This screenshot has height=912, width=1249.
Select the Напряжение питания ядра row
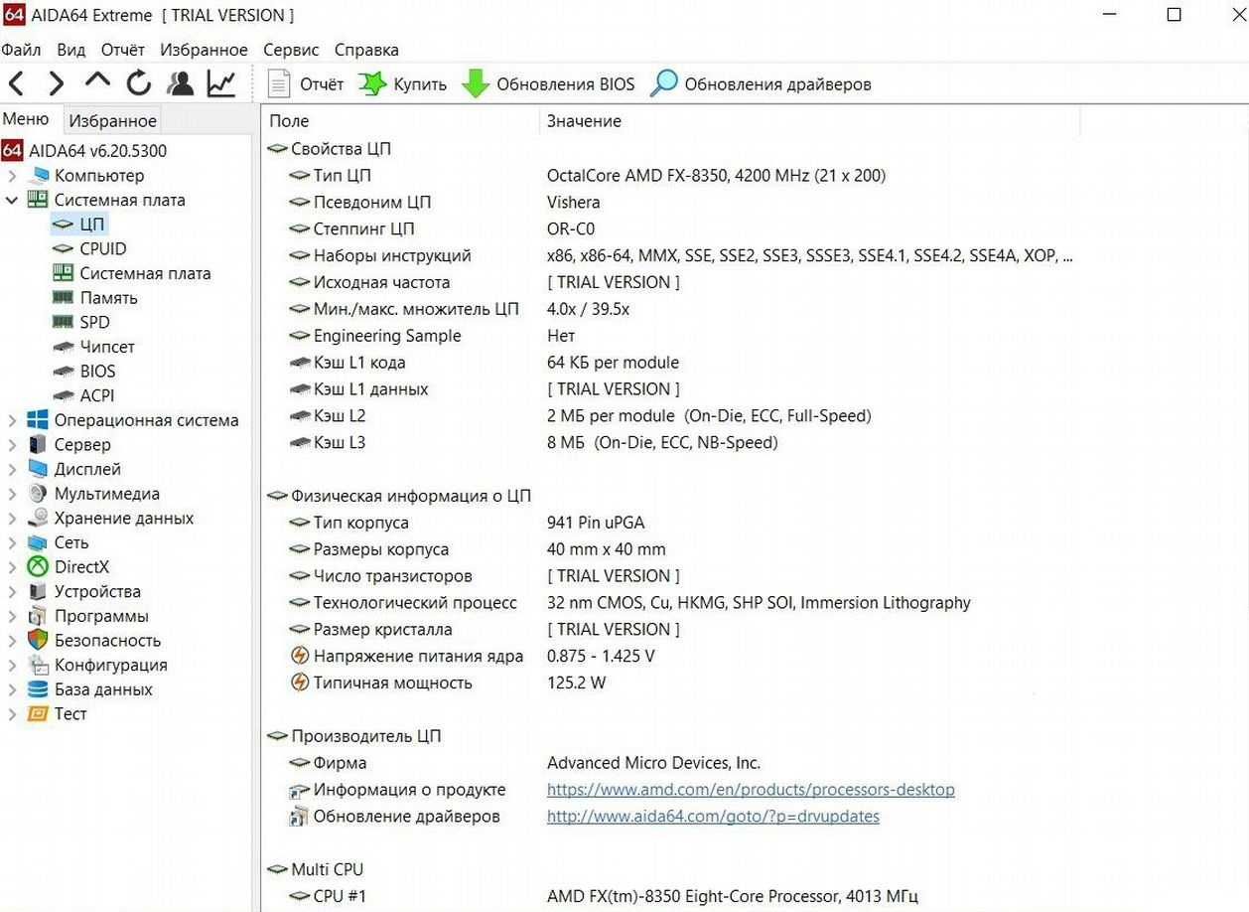click(670, 657)
